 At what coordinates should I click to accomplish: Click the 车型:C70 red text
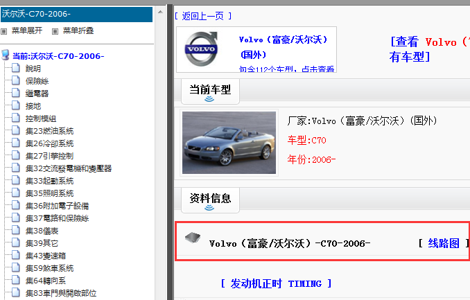click(x=306, y=140)
